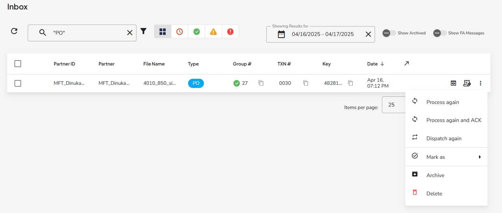Click Partner ID column header
Screen dimensions: 502x213
coord(64,64)
